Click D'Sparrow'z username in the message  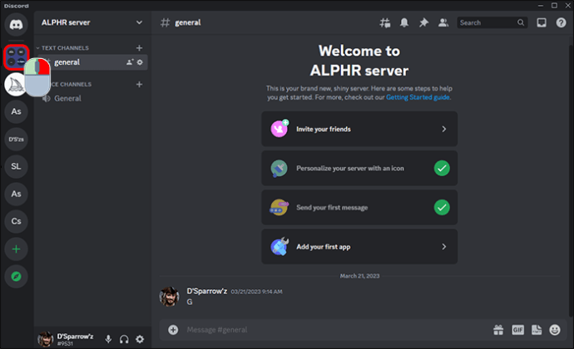(207, 291)
